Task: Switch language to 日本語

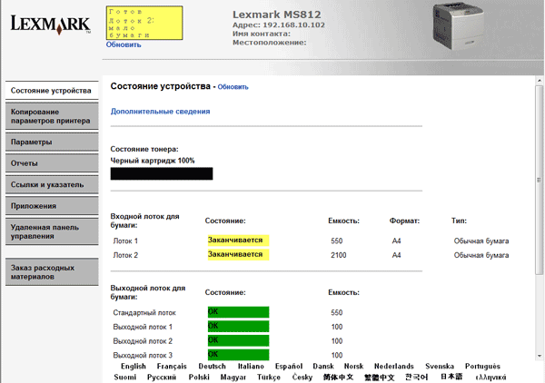Action: 451,377
